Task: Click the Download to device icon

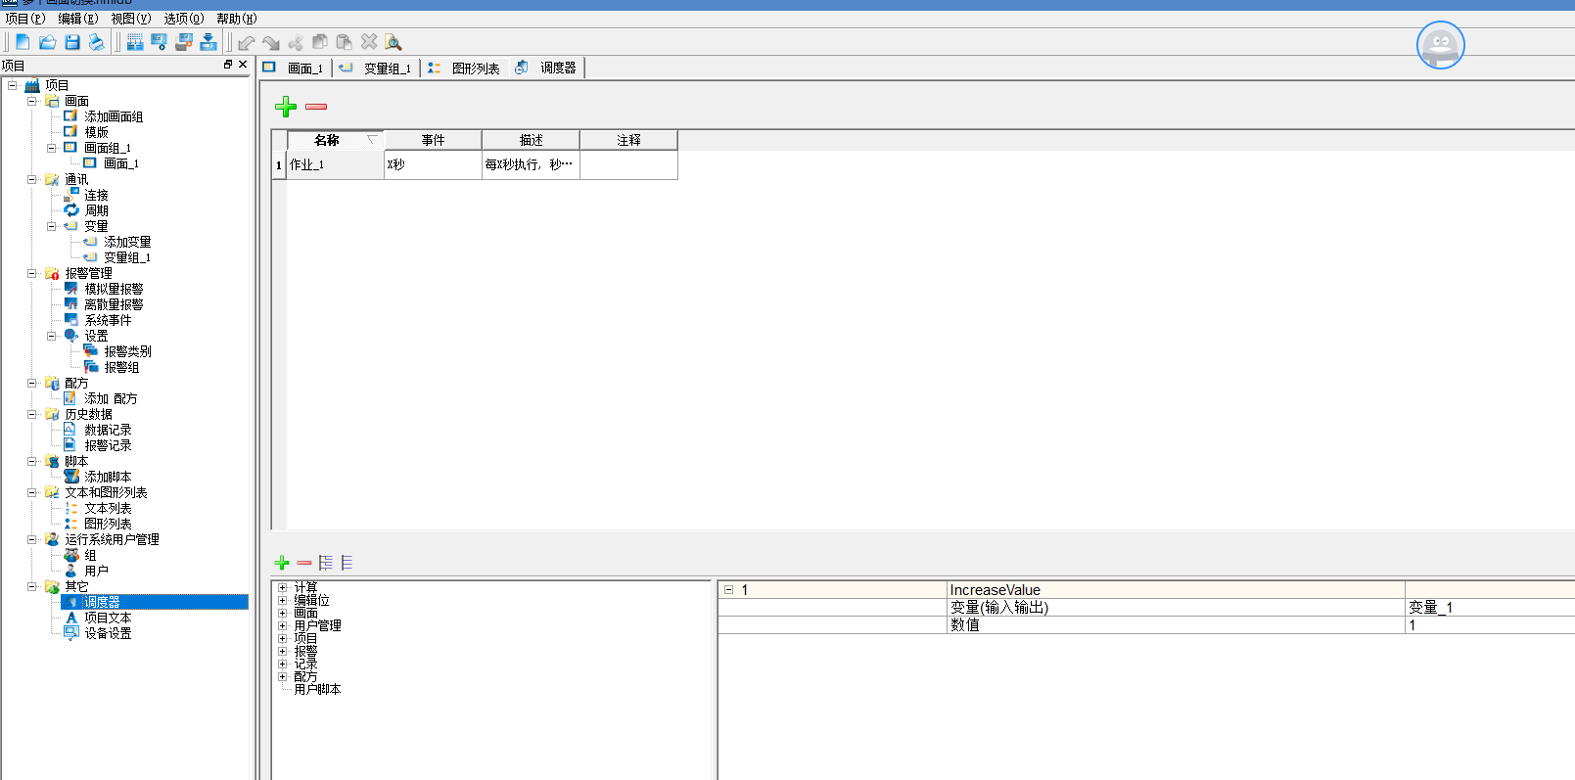Action: click(x=208, y=42)
